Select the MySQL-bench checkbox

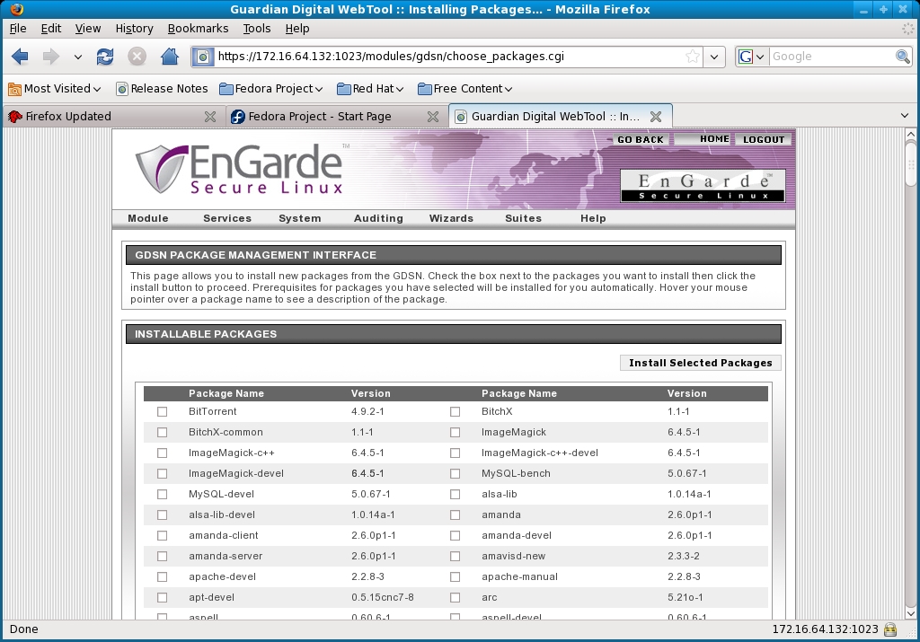[455, 474]
